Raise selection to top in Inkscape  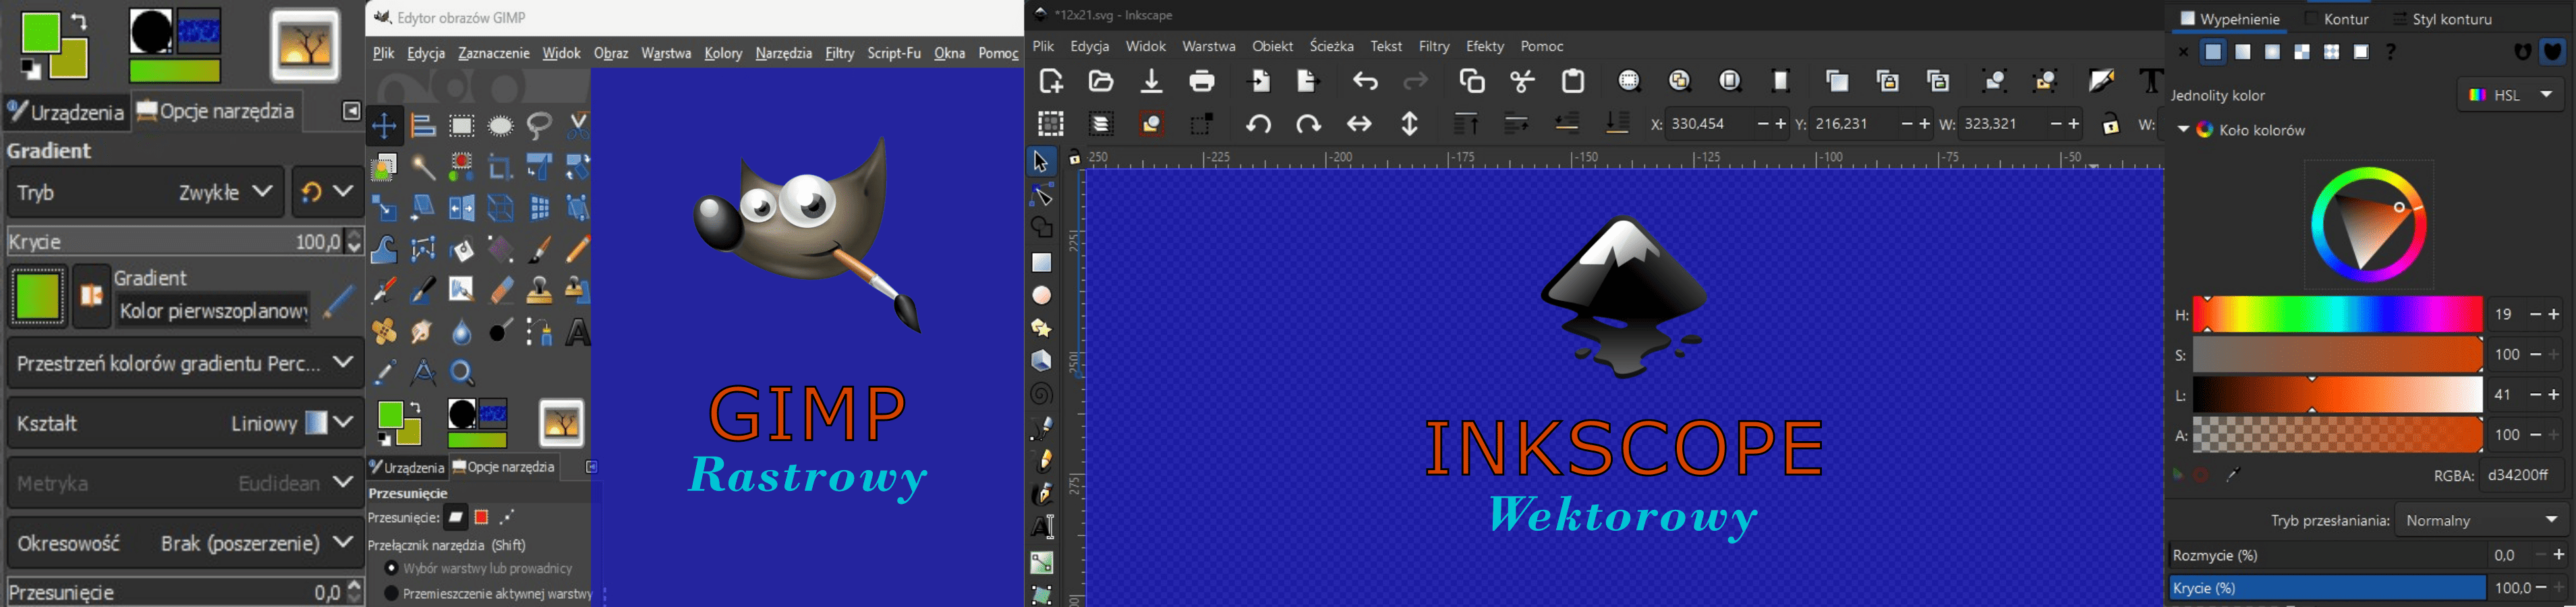tap(1466, 124)
